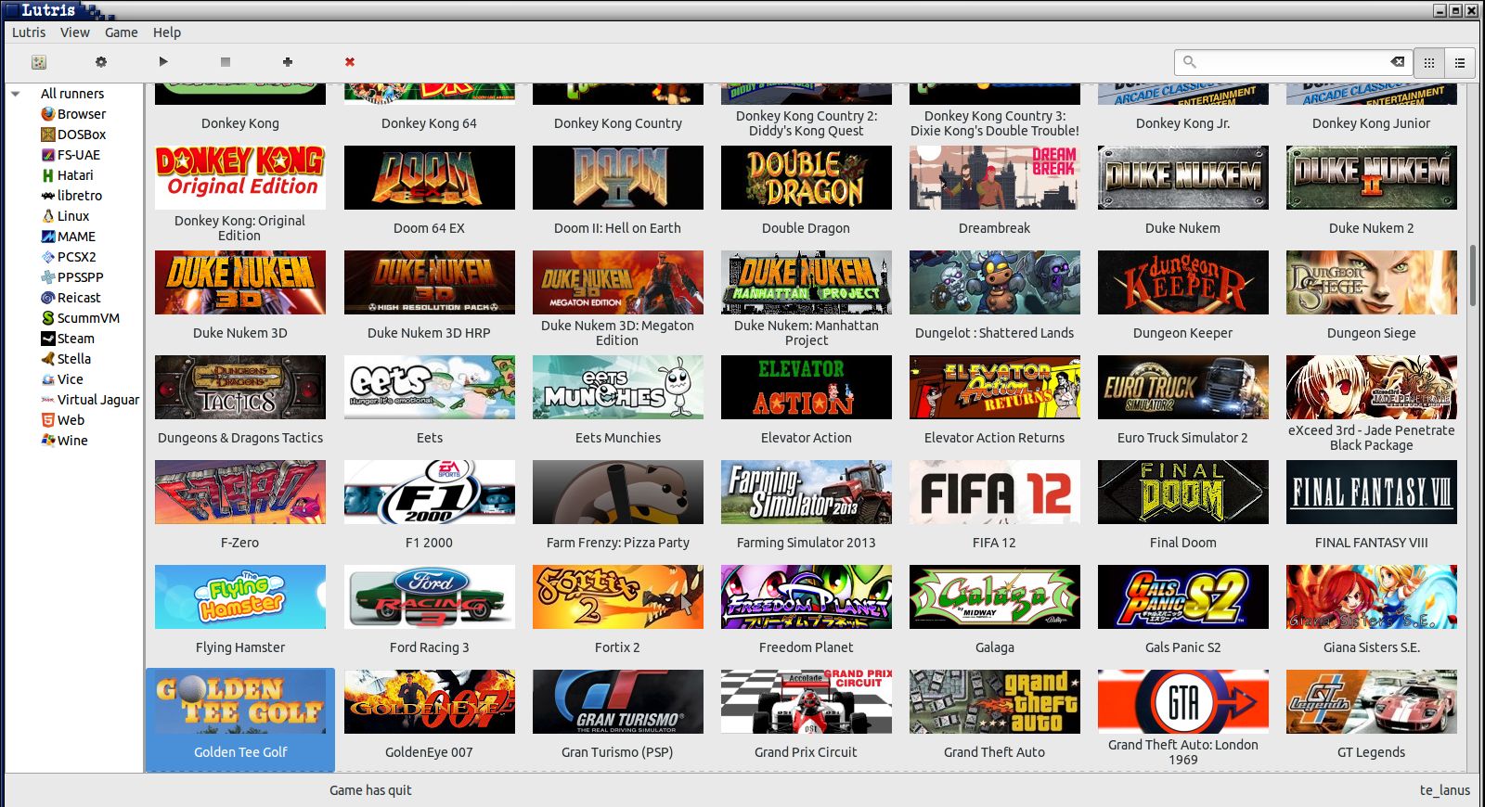Choose the Hatari runner
Screen dimensions: 1485x807
click(67, 175)
